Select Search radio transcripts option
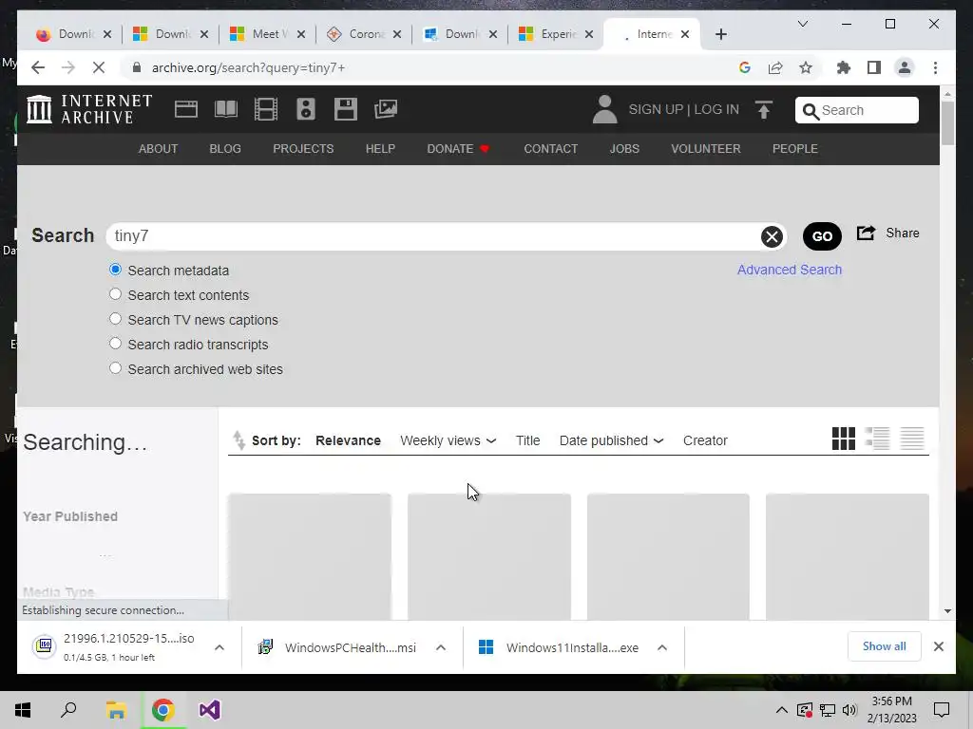973x729 pixels. tap(115, 344)
